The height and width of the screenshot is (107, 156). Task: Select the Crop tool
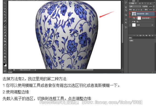(x=5, y=15)
